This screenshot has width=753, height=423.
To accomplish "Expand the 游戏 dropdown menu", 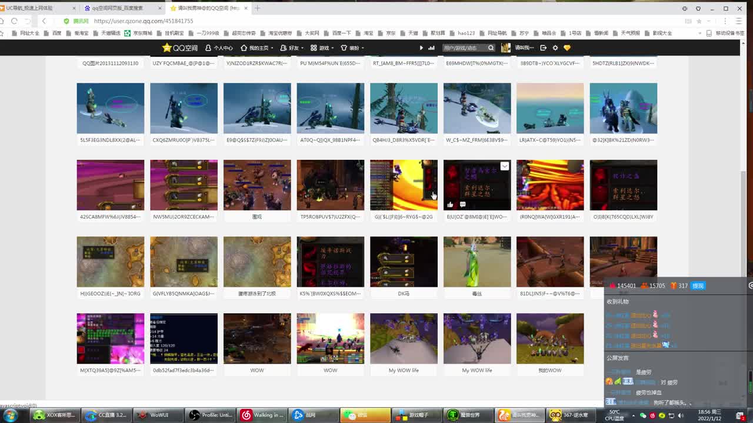I will [323, 48].
